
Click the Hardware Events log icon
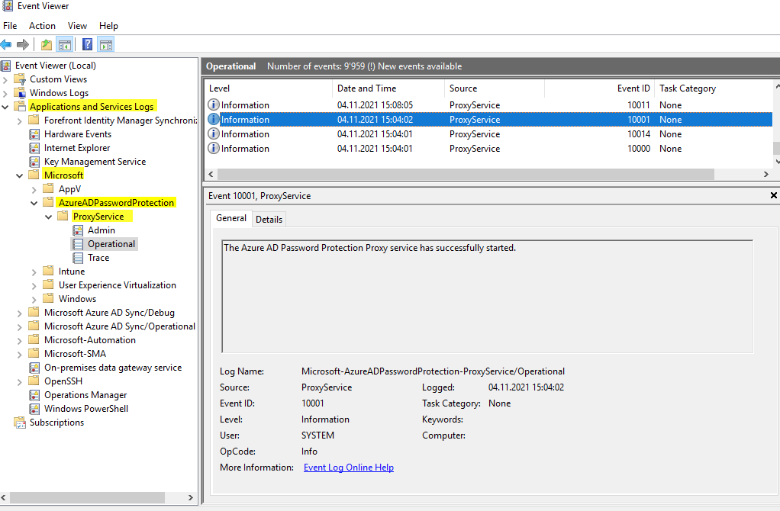[34, 134]
